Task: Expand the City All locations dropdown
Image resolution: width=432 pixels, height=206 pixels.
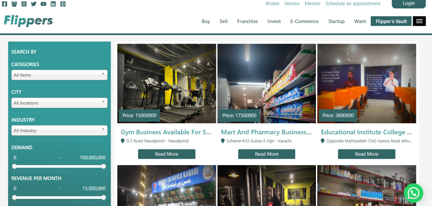Action: click(59, 103)
